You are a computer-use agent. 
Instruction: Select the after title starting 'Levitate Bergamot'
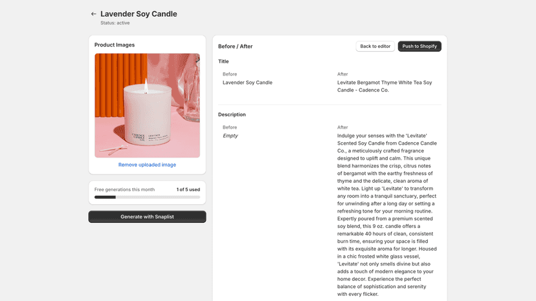click(385, 87)
